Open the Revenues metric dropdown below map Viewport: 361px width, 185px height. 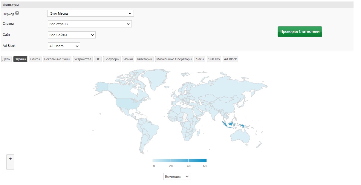coord(177,177)
